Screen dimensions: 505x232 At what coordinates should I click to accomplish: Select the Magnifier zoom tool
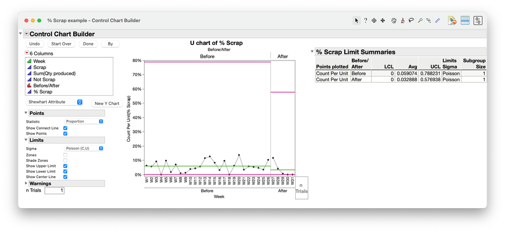[420, 21]
